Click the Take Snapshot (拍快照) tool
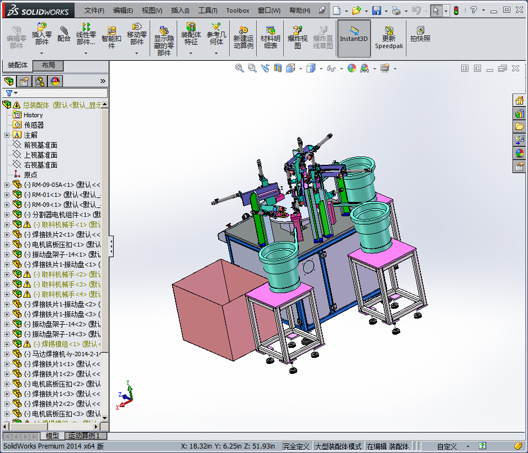The image size is (528, 453). [420, 34]
